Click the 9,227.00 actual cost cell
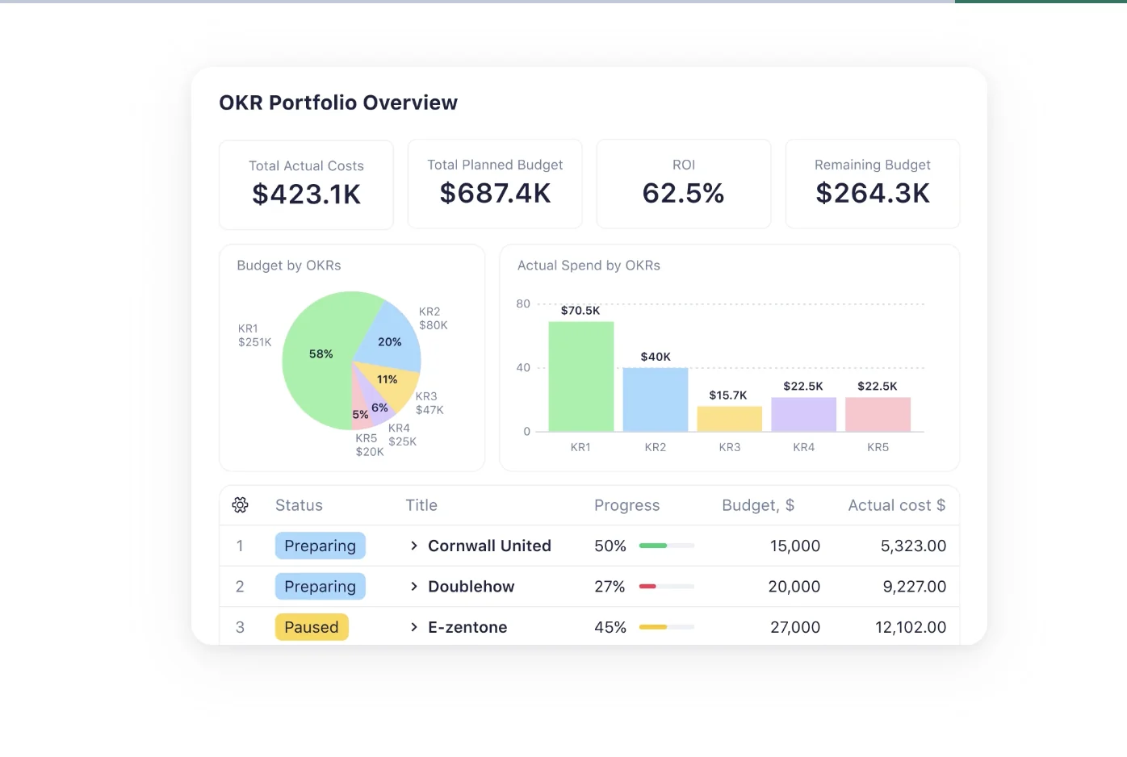Viewport: 1127px width, 757px height. click(x=915, y=587)
